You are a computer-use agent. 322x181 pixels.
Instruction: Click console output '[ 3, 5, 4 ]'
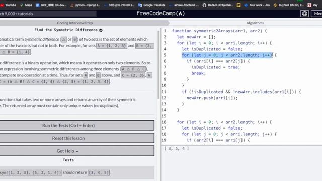point(176,149)
